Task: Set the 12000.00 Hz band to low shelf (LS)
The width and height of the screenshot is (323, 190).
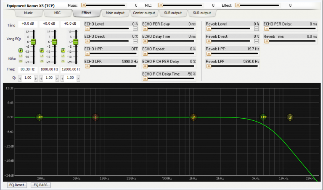Action: (x=63, y=56)
